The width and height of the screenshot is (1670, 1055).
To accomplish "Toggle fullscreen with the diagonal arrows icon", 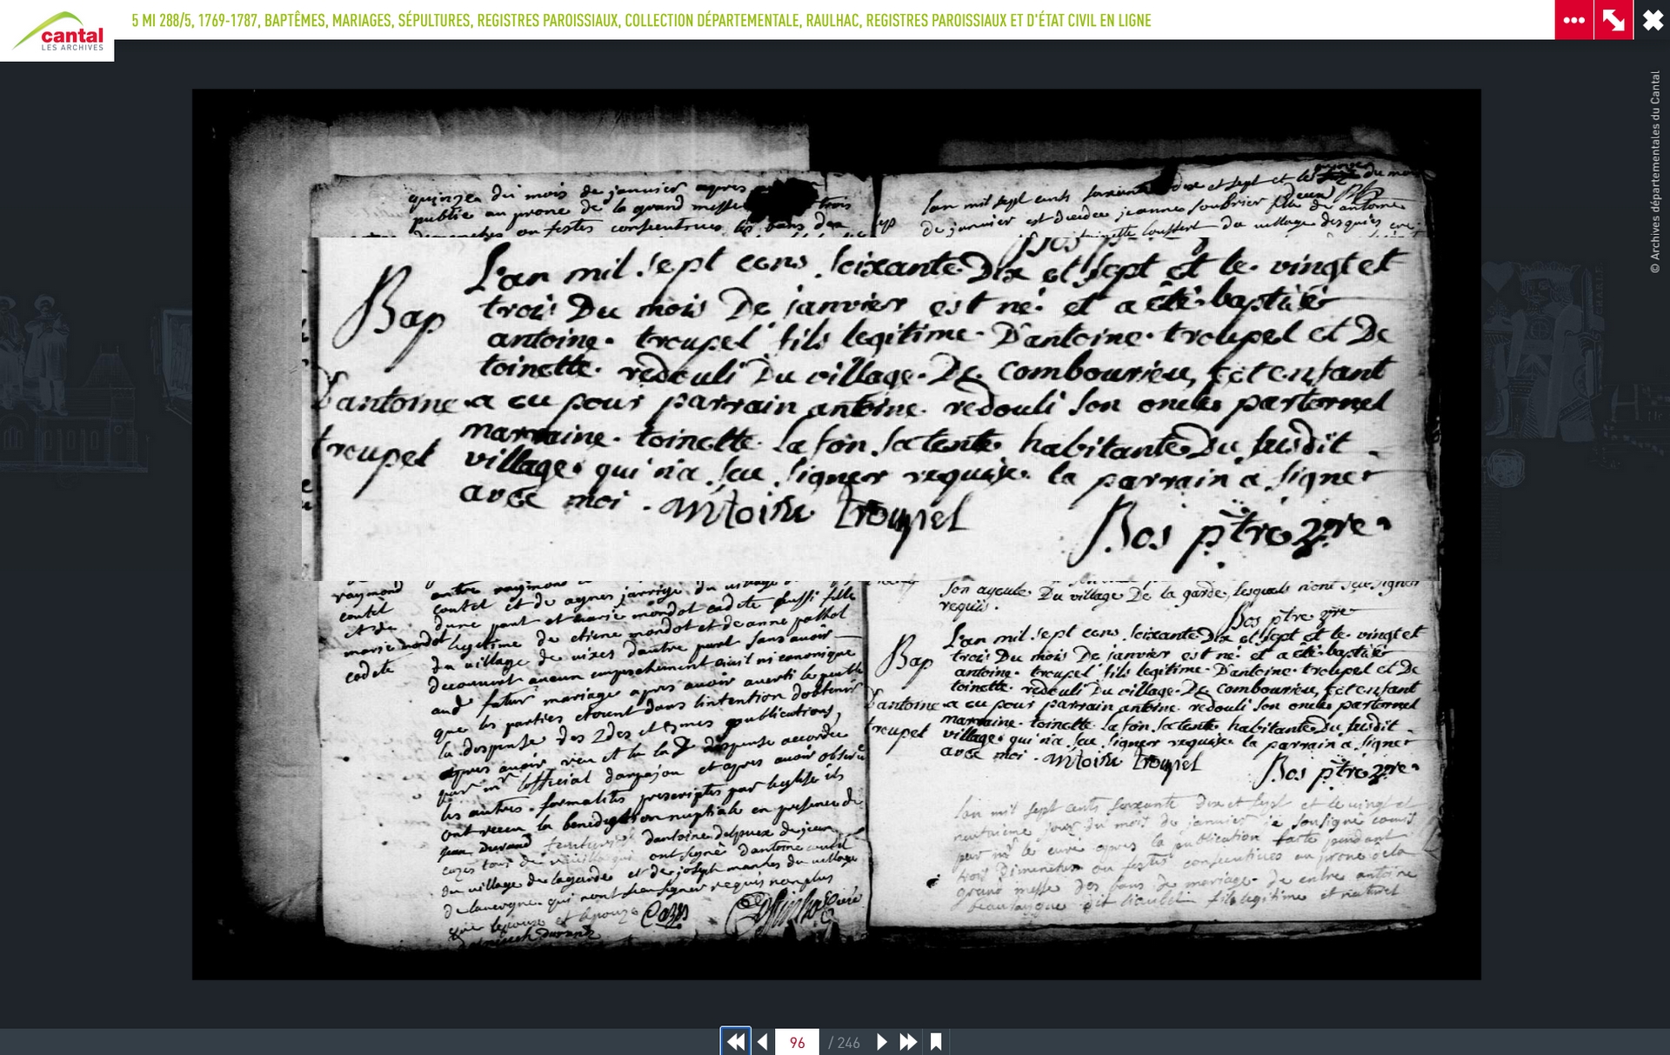I will click(x=1613, y=20).
